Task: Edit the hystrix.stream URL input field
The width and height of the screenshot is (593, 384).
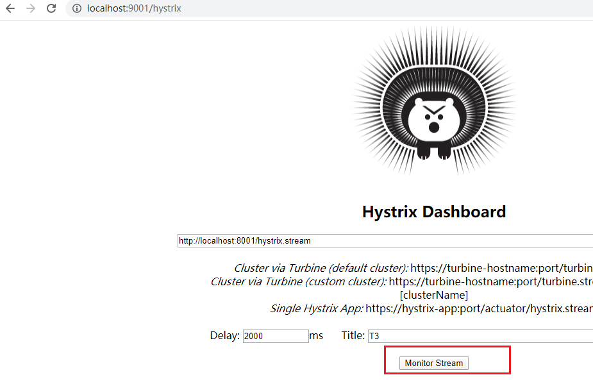Action: click(385, 240)
